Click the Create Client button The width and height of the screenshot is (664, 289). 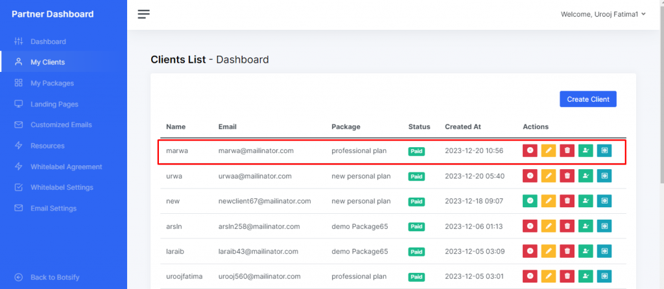tap(588, 99)
